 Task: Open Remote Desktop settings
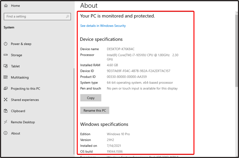[x=23, y=122]
